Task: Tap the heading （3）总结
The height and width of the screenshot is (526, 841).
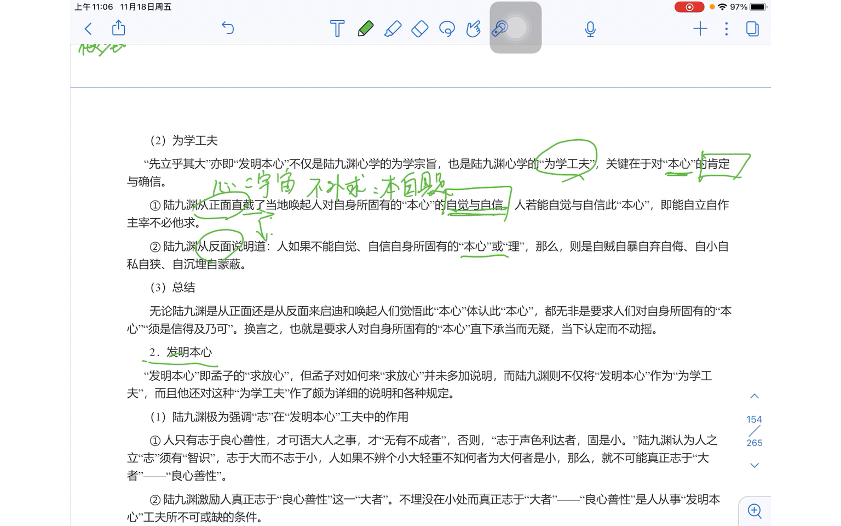Action: tap(172, 288)
